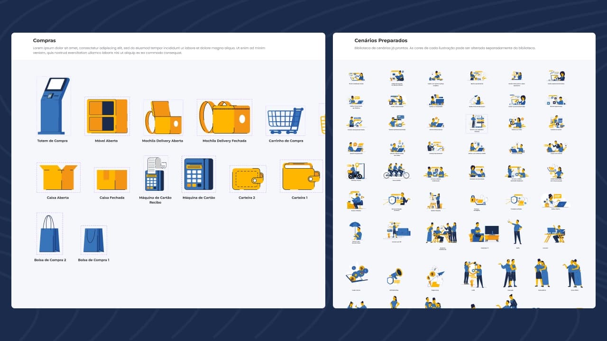607x341 pixels.
Task: Select the selfie-taking person scenario
Action: 516,231
